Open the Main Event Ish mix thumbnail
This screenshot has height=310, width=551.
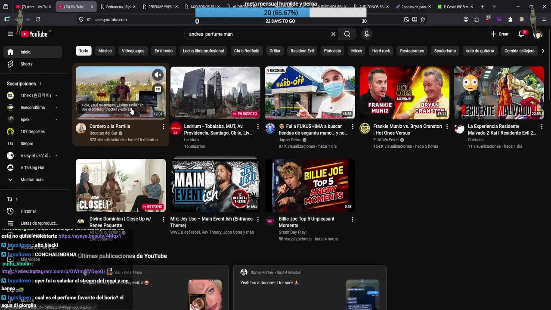pyautogui.click(x=215, y=186)
